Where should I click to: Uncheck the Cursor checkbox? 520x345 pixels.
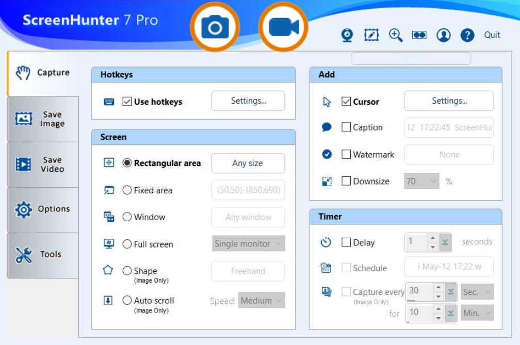click(x=346, y=102)
